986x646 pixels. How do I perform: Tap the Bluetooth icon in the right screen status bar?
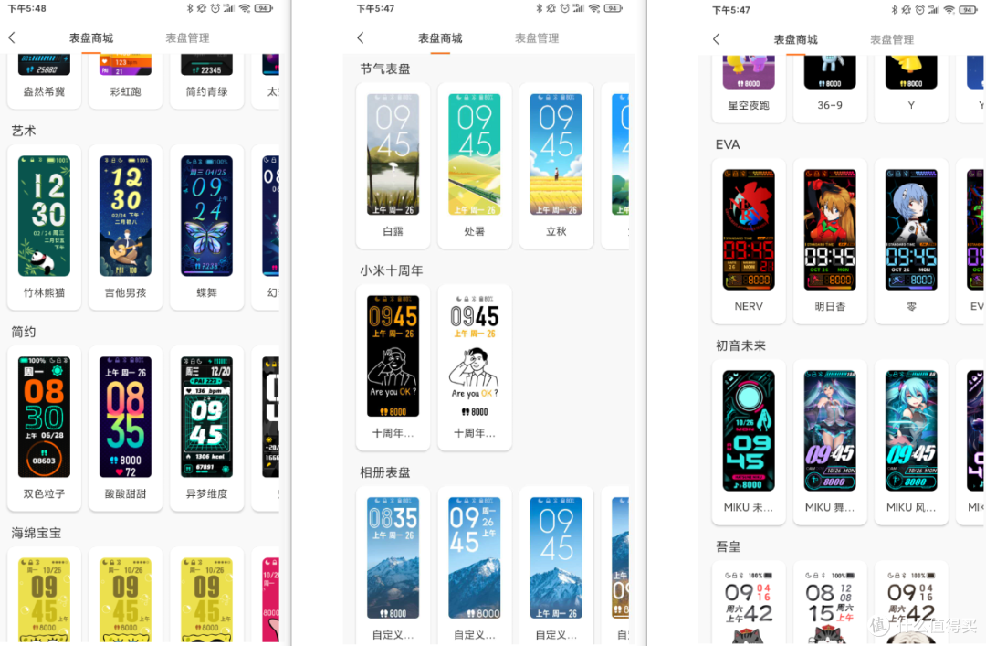coord(895,9)
